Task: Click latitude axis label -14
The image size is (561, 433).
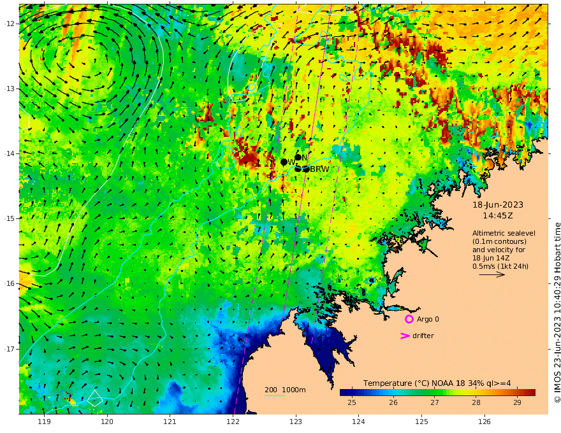Action: click(10, 153)
